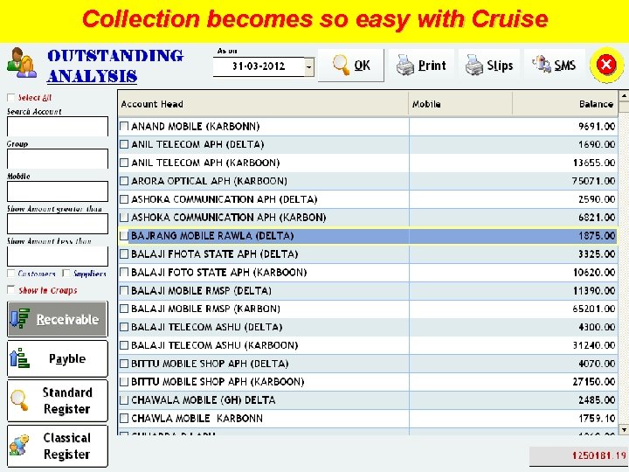The width and height of the screenshot is (629, 472).
Task: Open the As on date dropdown arrow
Action: point(309,66)
